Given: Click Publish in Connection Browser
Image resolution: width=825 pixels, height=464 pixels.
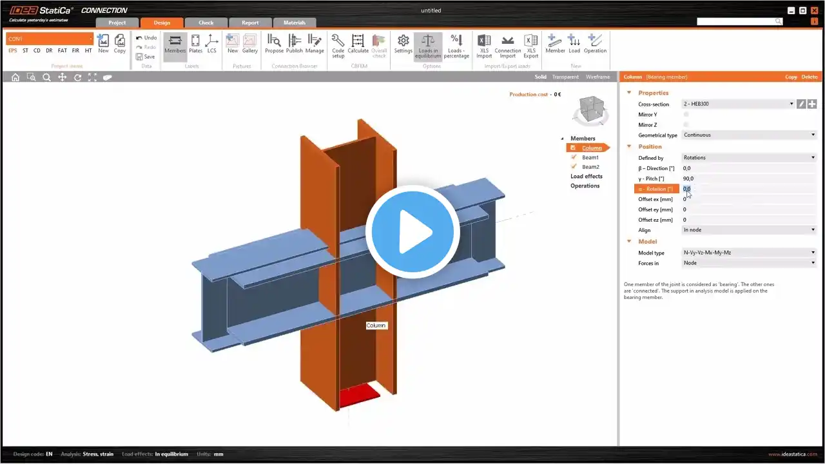Looking at the screenshot, I should coord(295,43).
